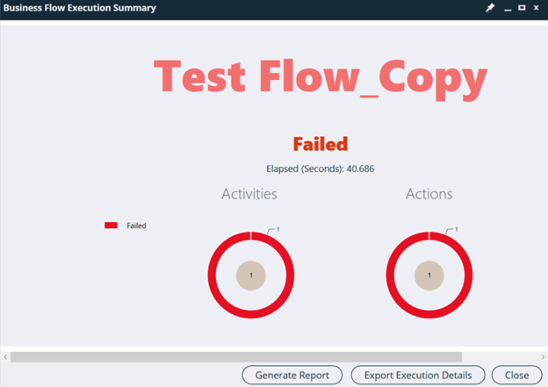Image resolution: width=548 pixels, height=387 pixels.
Task: Click the Test Flow_Copy heading
Action: [321, 77]
